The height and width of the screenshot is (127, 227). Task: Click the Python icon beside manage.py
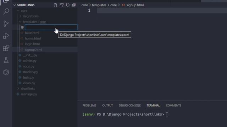[x=18, y=94]
